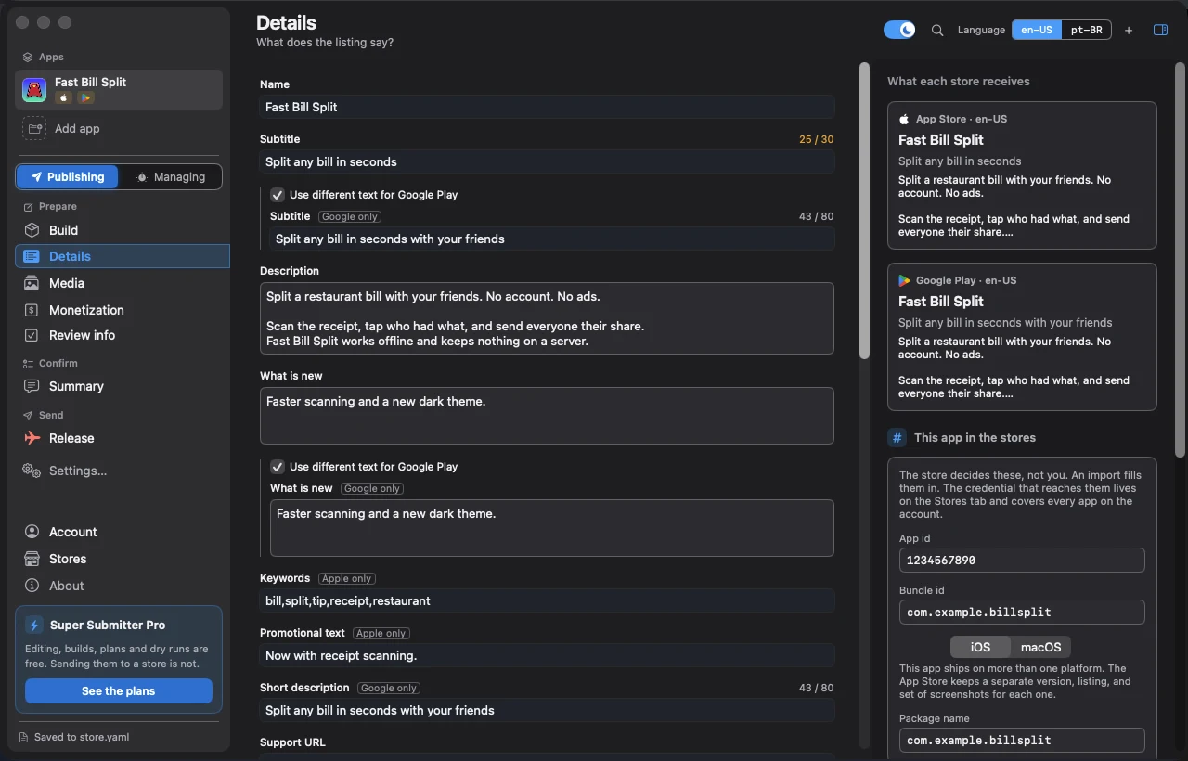Click the Release airplane icon
The width and height of the screenshot is (1188, 761).
[32, 438]
